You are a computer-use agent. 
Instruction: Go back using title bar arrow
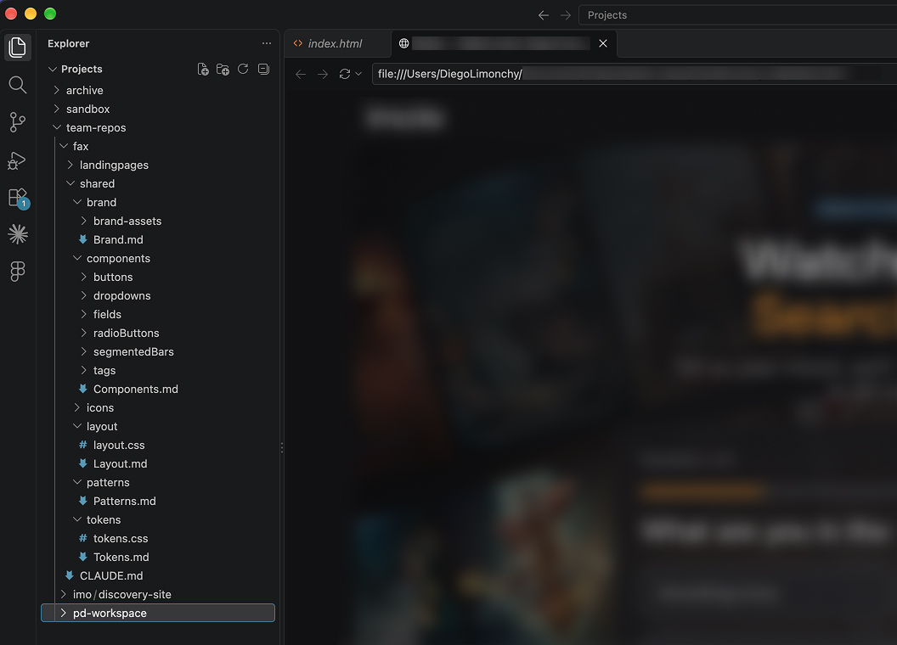pyautogui.click(x=544, y=15)
